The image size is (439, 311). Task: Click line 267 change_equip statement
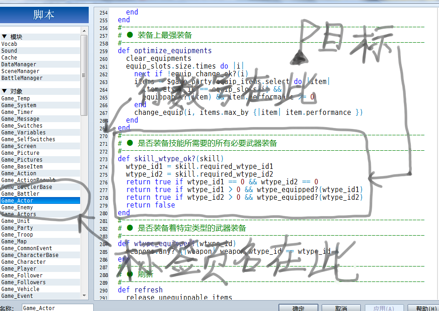(248, 112)
